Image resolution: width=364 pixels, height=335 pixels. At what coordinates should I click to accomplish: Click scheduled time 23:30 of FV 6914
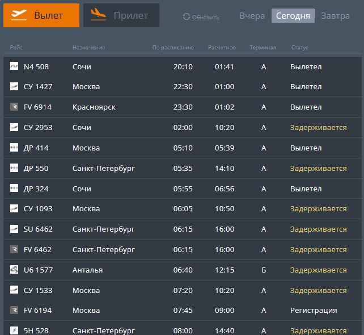183,107
